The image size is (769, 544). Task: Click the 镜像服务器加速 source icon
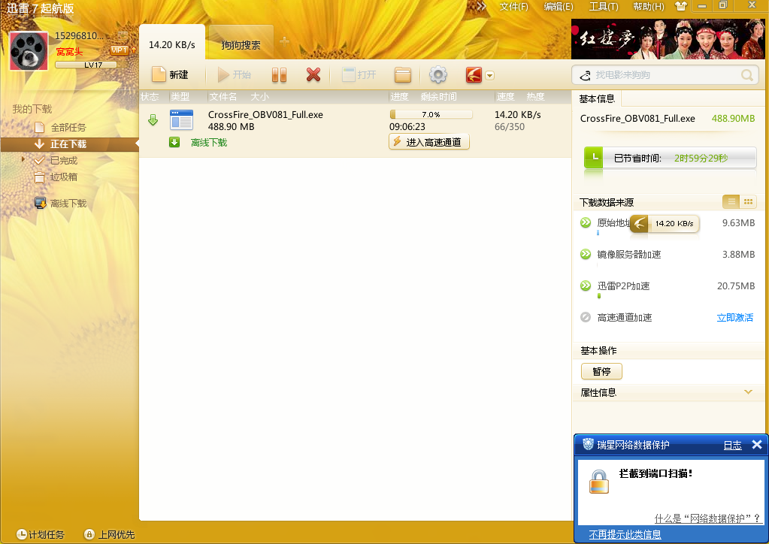click(586, 255)
